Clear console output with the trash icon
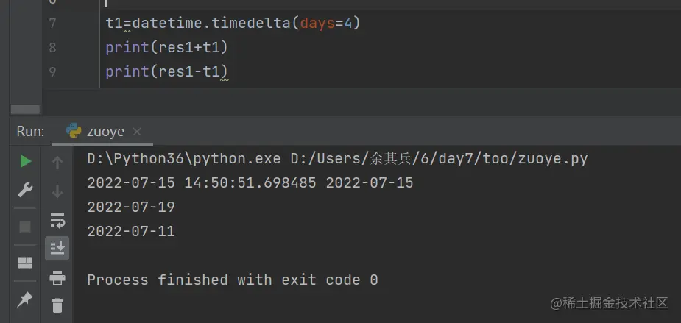Viewport: 681px width, 323px height. (x=57, y=305)
